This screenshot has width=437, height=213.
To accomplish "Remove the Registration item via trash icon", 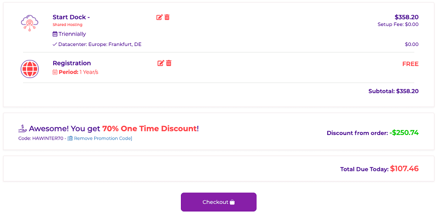I will click(168, 63).
